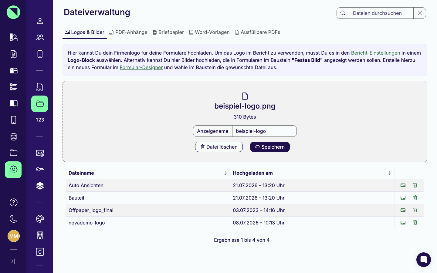Screen dimensions: 437x273
Task: Open the highlighted green settings gear
Action: pos(13,170)
